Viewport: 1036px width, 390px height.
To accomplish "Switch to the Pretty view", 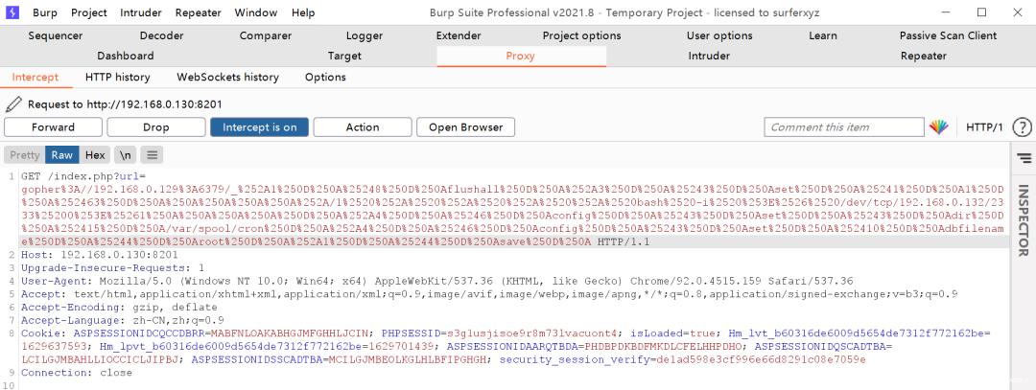I will (x=24, y=155).
